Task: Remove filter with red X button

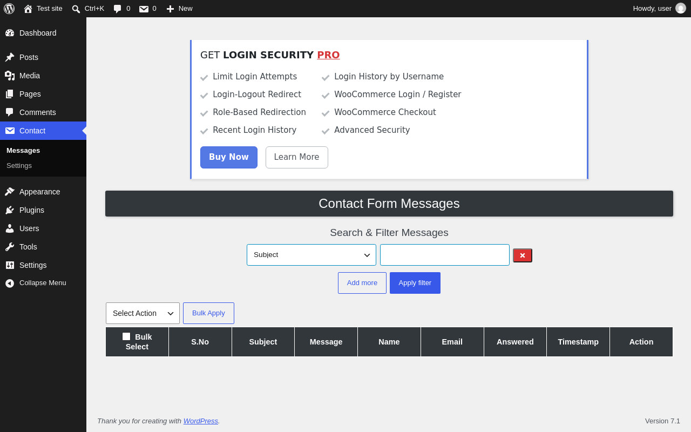Action: point(523,255)
